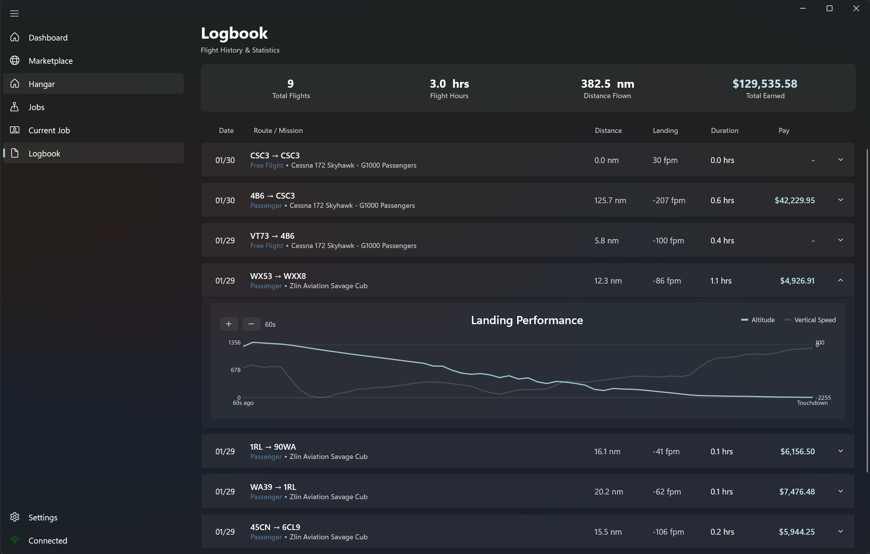This screenshot has height=554, width=870.
Task: Open the Logbook section from sidebar
Action: click(x=44, y=153)
